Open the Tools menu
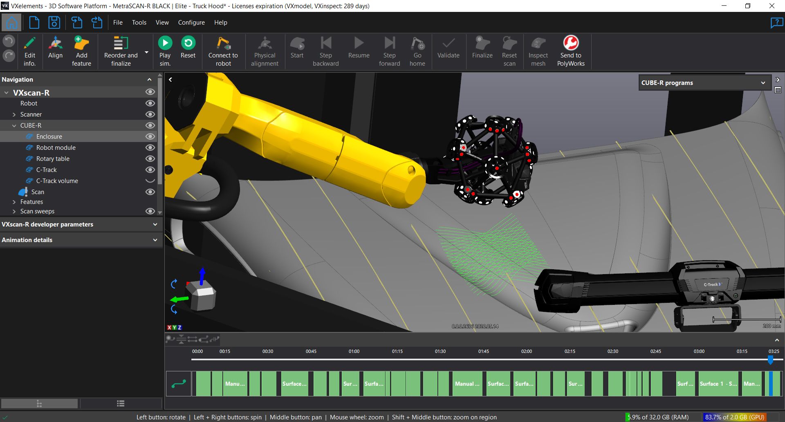Viewport: 785px width, 422px height. coord(139,22)
